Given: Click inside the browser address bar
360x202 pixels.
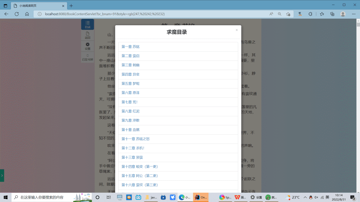Looking at the screenshot, I should [x=133, y=14].
